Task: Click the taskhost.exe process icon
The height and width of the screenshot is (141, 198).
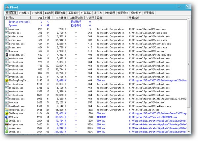Action: [x=7, y=106]
